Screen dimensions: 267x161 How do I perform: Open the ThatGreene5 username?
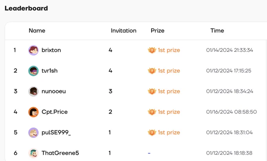coord(60,153)
